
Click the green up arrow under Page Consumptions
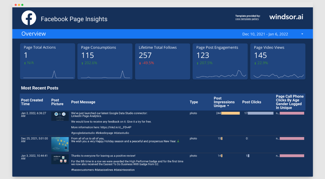pos(82,63)
